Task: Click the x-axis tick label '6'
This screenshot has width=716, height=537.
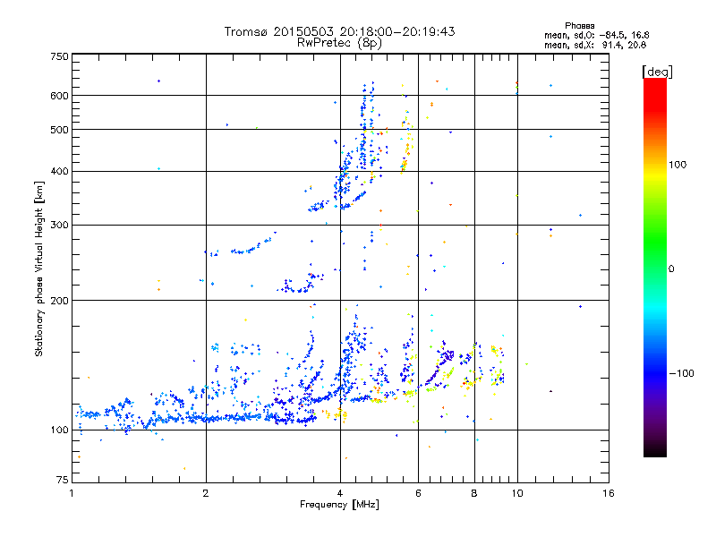Action: (x=418, y=493)
